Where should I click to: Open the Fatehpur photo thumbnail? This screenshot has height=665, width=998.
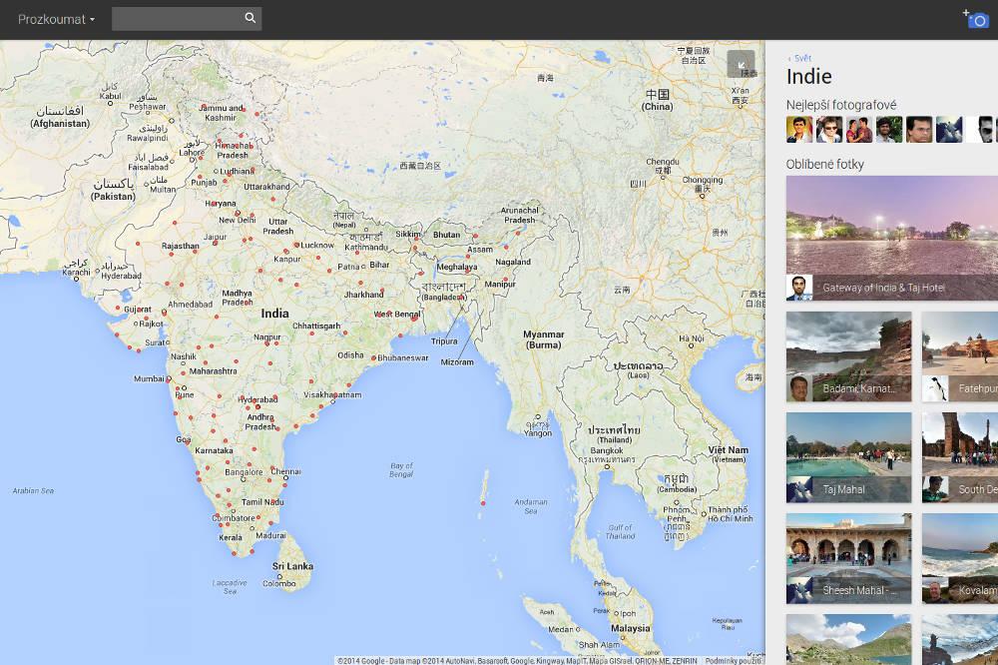[x=960, y=356]
